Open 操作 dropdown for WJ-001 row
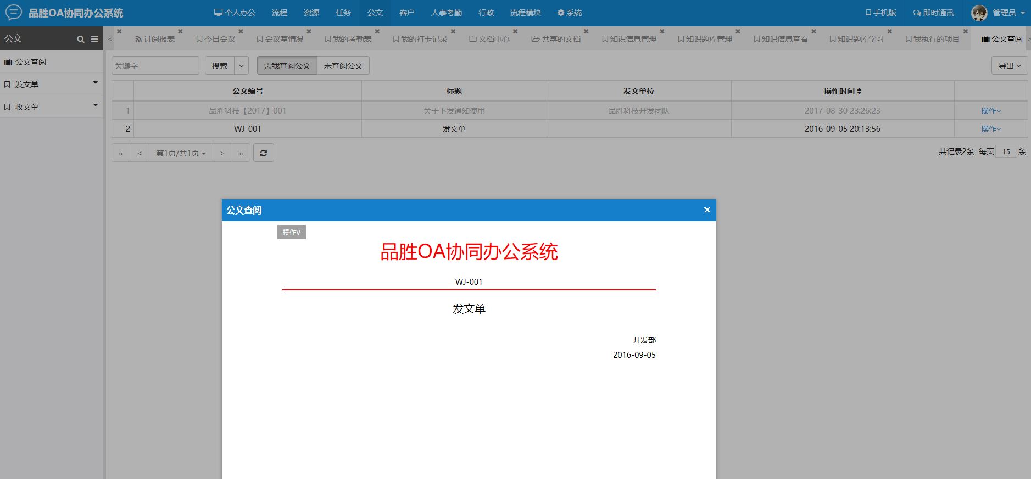1031x479 pixels. [x=991, y=129]
